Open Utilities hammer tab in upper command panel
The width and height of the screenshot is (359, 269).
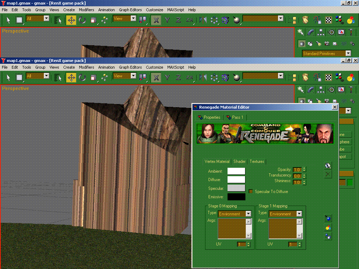pyautogui.click(x=351, y=32)
